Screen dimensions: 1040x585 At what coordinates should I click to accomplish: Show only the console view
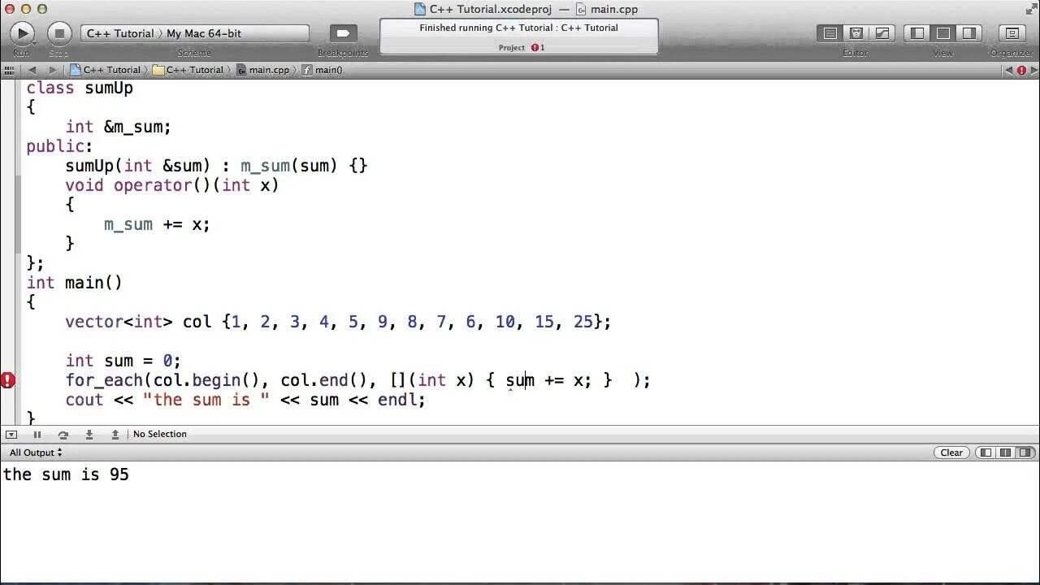pyautogui.click(x=1025, y=453)
